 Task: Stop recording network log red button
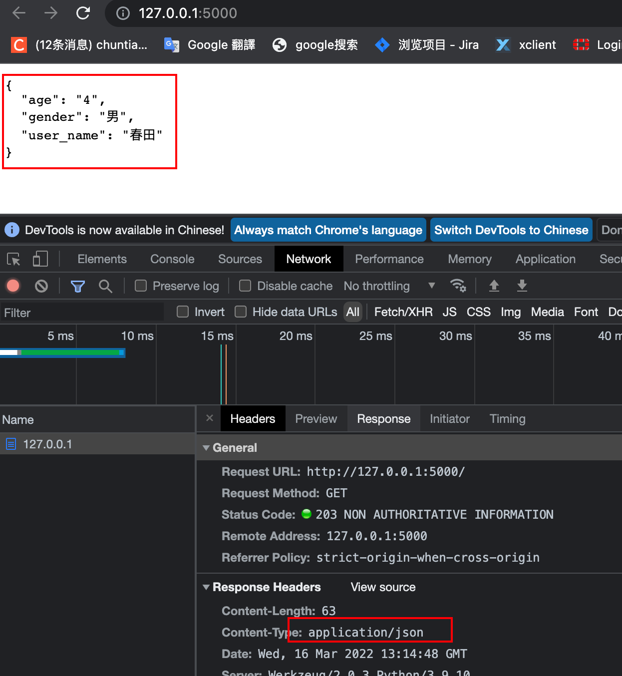pyautogui.click(x=13, y=286)
